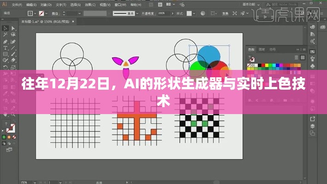Click the 不透明度 opacity label link

149,13
